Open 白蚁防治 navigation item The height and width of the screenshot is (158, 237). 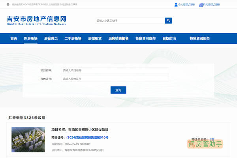[169, 38]
